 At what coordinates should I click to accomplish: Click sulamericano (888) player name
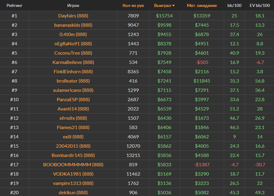[73, 90]
